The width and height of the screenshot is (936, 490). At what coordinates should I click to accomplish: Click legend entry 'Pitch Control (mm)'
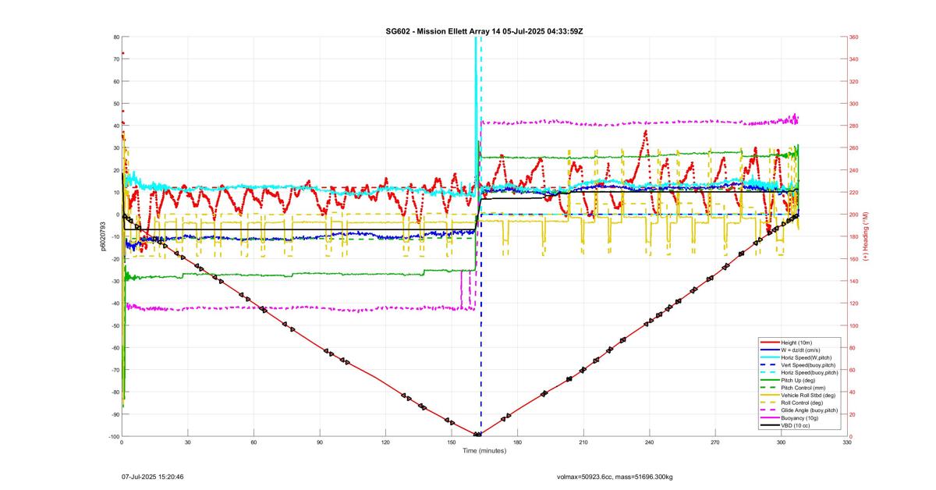click(803, 388)
